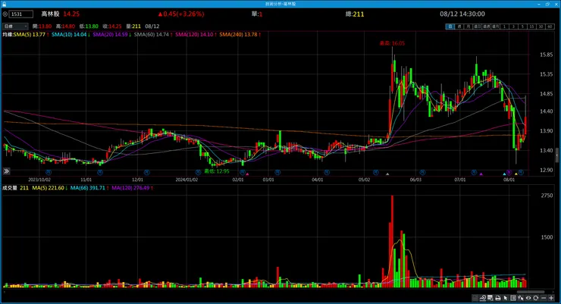Switch to the 週 weekly period tab

[459, 27]
